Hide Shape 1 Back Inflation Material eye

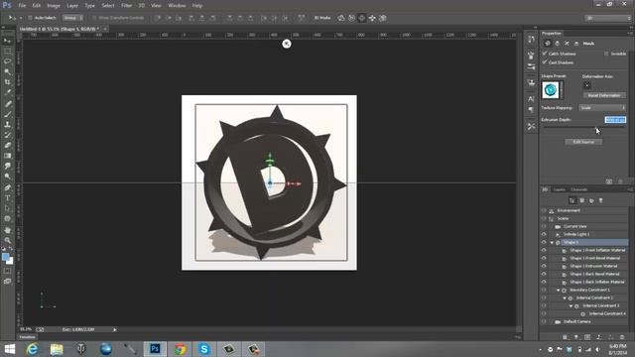pyautogui.click(x=544, y=282)
